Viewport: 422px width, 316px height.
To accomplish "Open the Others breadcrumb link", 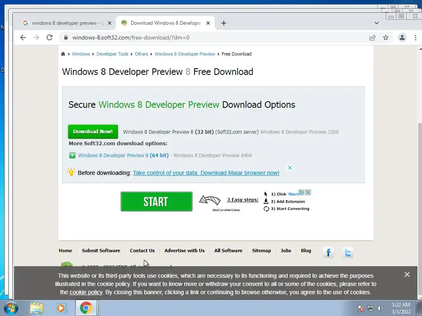I will [x=141, y=54].
